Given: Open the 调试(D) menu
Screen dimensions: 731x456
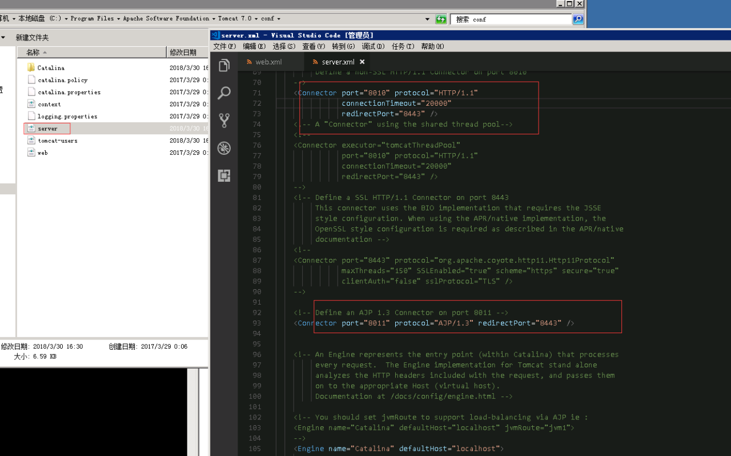Looking at the screenshot, I should [x=373, y=46].
